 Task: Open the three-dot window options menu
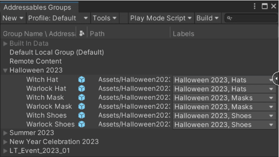pyautogui.click(x=254, y=6)
